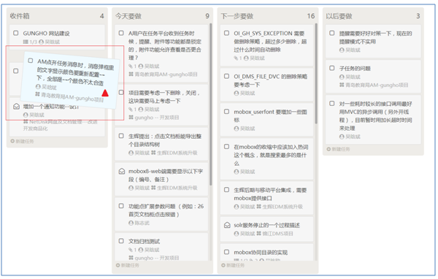The width and height of the screenshot is (438, 279).
Task: Click subtask 1/3 icon on GUNGHO task
Action: [26, 42]
